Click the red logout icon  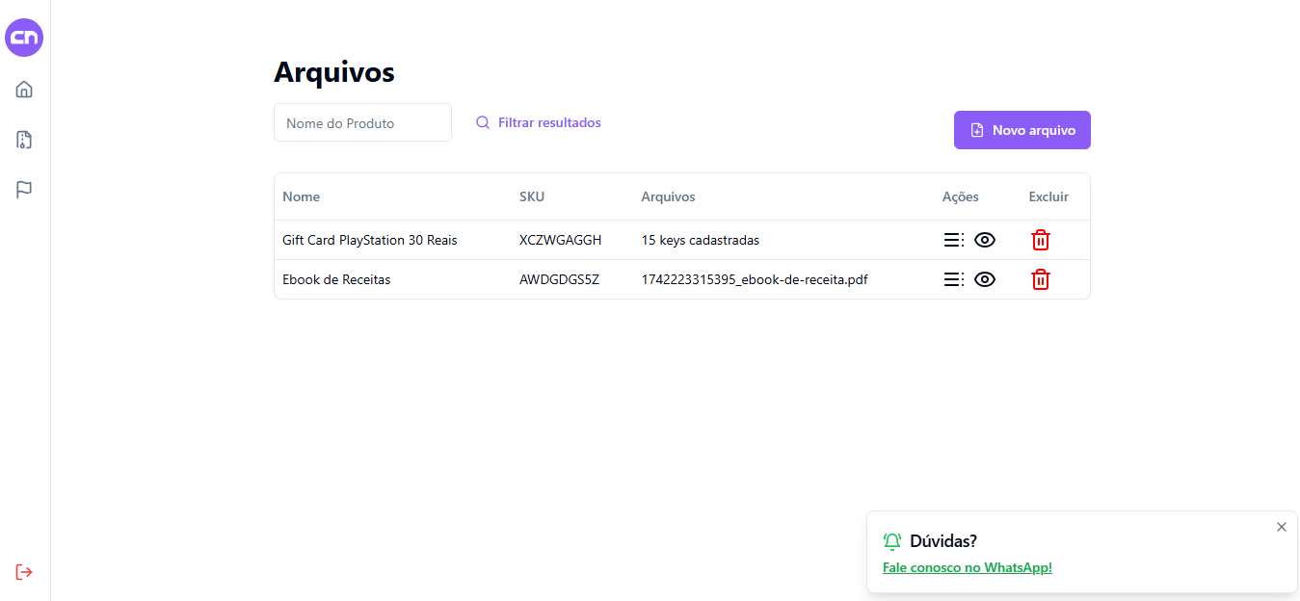coord(24,572)
